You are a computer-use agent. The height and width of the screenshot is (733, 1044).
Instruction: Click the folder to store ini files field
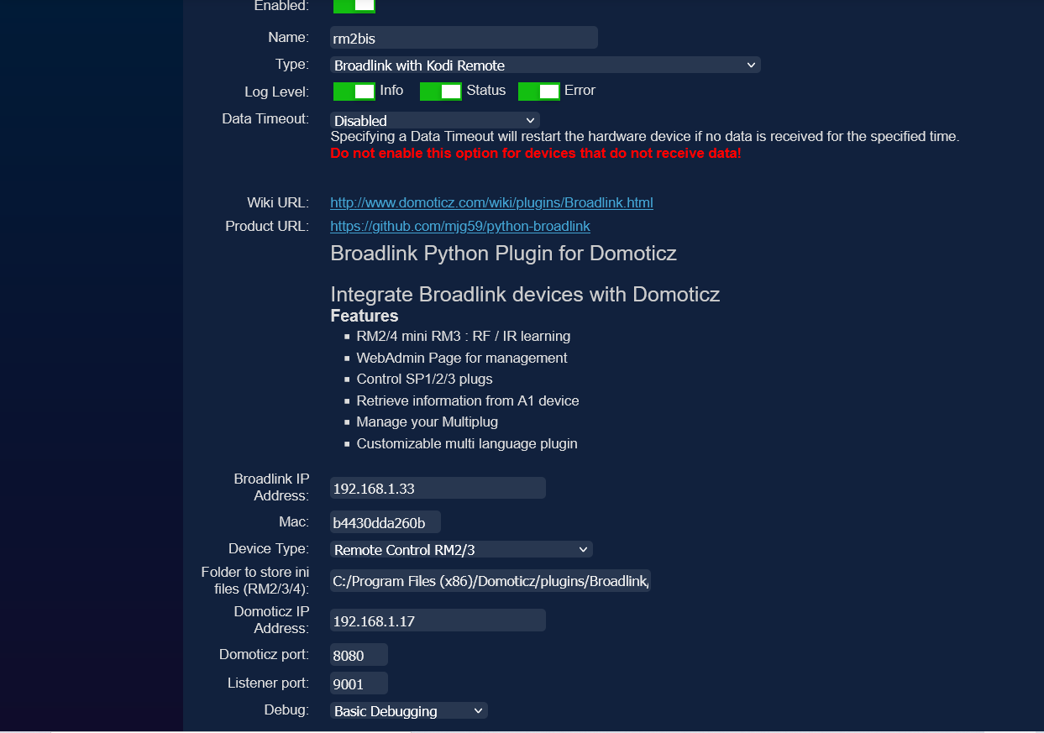pyautogui.click(x=491, y=580)
